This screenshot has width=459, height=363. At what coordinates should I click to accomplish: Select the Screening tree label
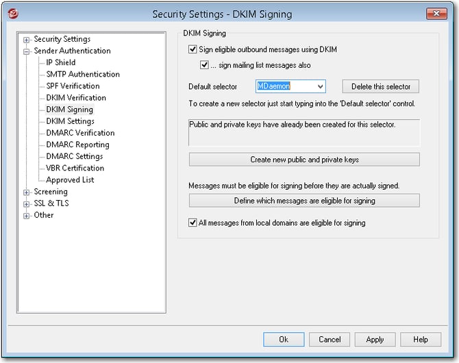(x=51, y=192)
